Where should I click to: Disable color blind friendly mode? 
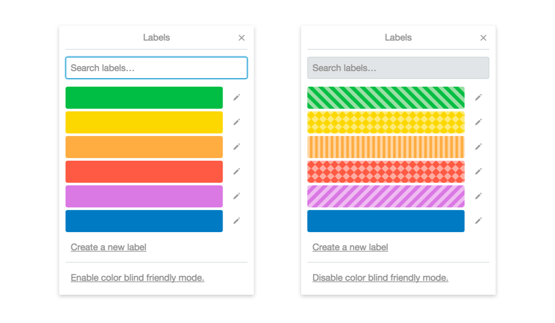pos(380,278)
